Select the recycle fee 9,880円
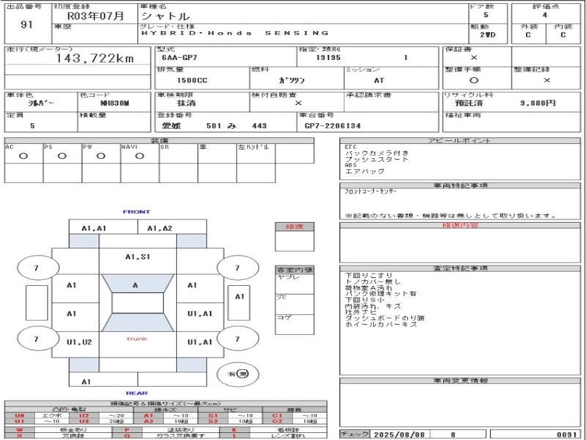The width and height of the screenshot is (586, 440). coord(538,103)
